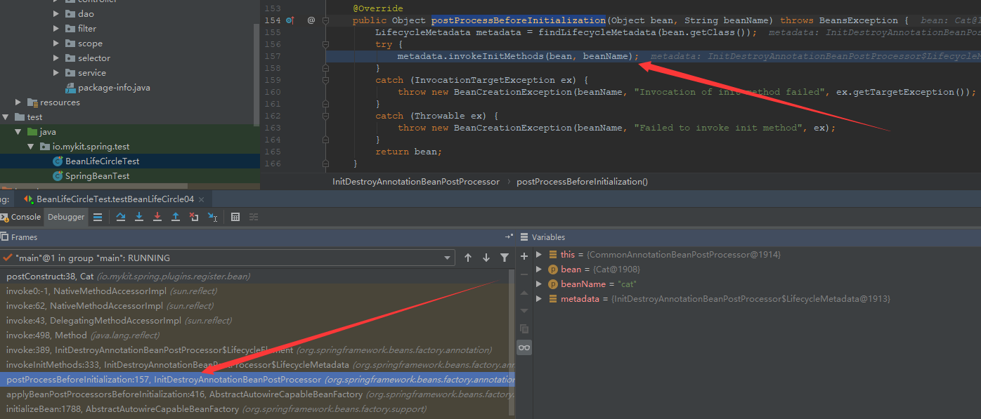
Task: Click postProcessBeforeInitialization() in the editor breadcrumb
Action: (x=582, y=182)
